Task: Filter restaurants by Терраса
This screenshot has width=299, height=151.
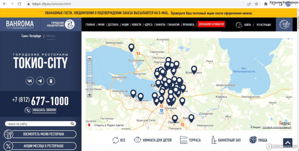Action: (190, 140)
